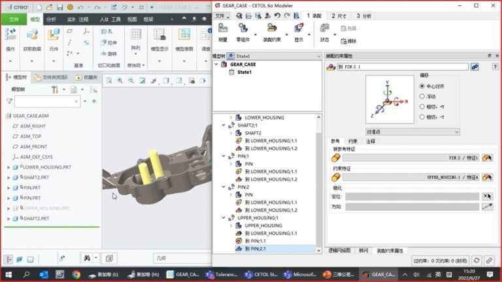Click the 排除 exclude button in CETOL
The height and width of the screenshot is (282, 502).
[348, 41]
